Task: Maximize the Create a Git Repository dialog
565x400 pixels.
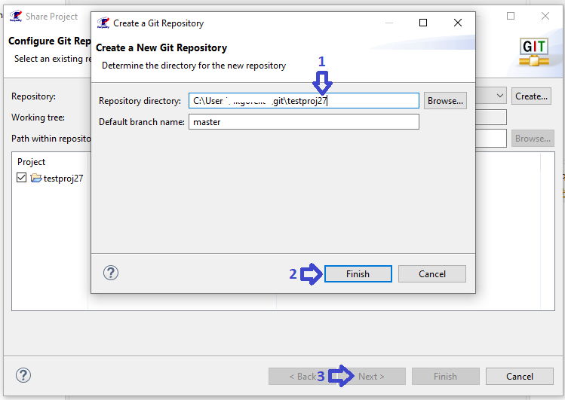Action: pyautogui.click(x=423, y=23)
